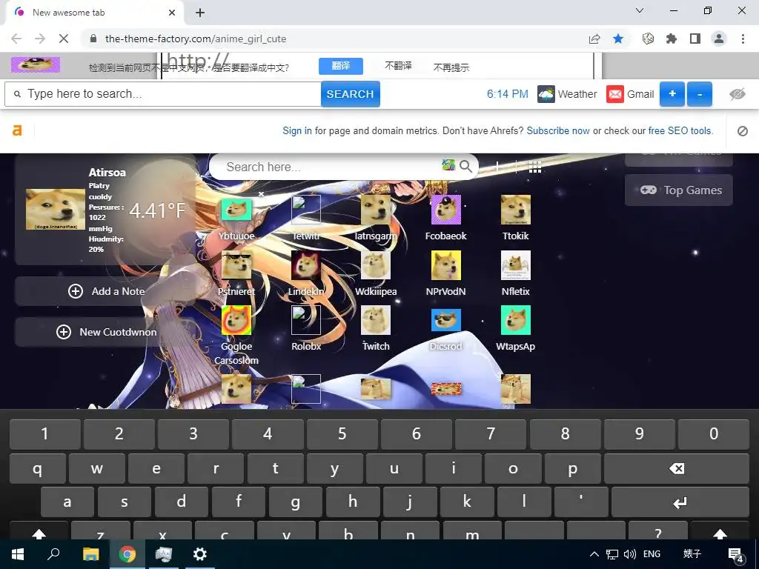Open the notification center
Screen dimensions: 759x569
[x=735, y=554]
